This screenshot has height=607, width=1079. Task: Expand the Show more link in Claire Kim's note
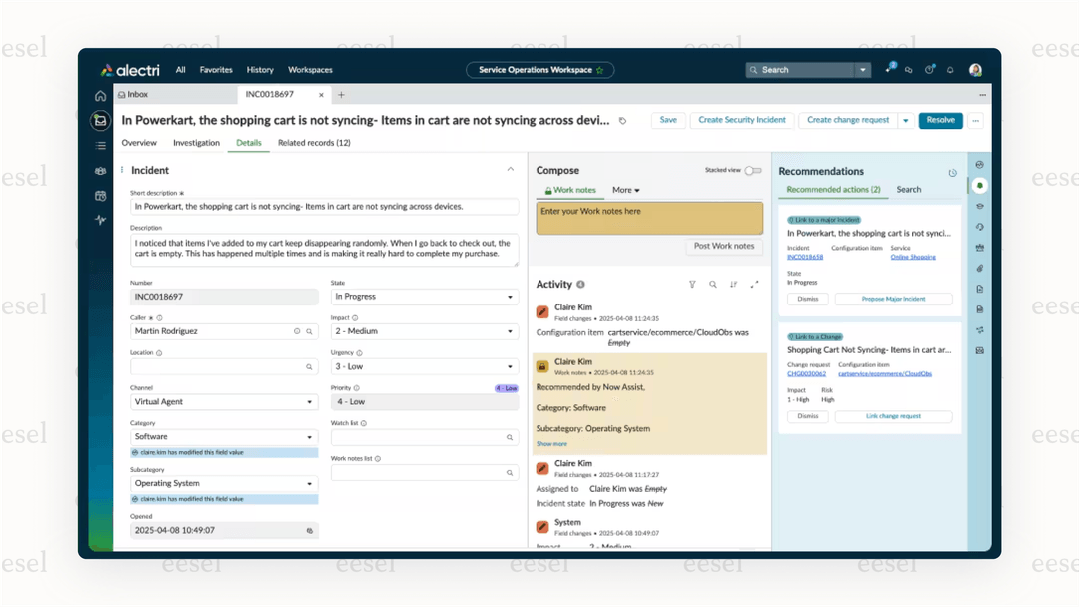coord(551,443)
